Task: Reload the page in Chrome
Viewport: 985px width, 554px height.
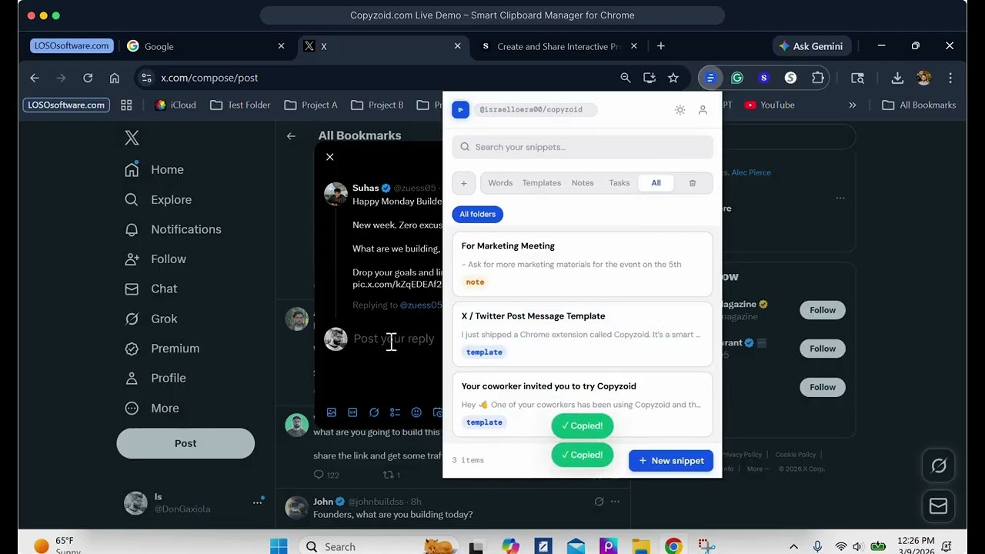Action: [x=88, y=78]
